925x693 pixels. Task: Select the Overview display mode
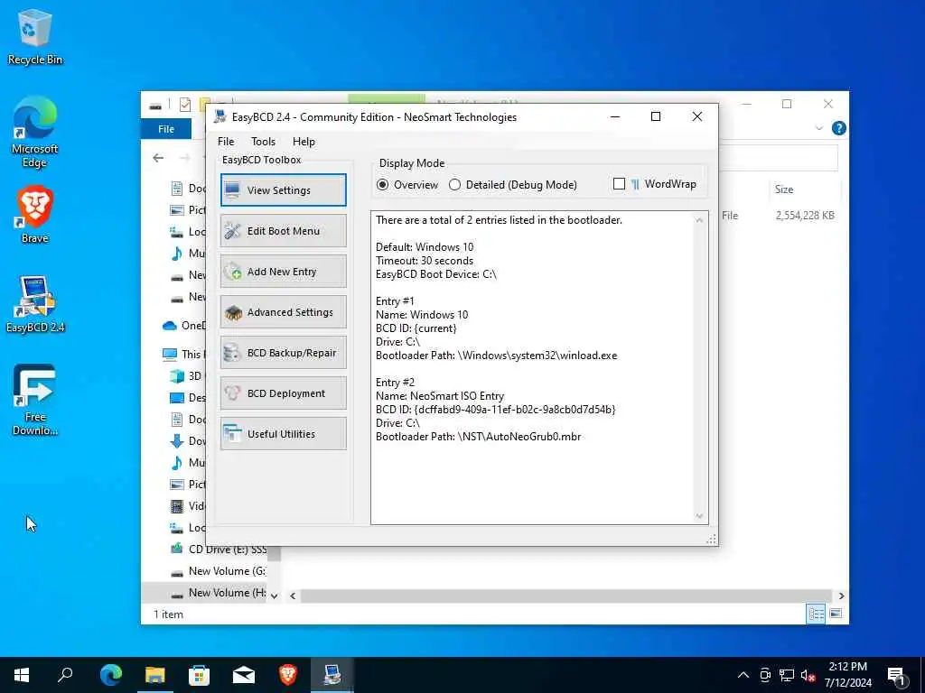(407, 184)
